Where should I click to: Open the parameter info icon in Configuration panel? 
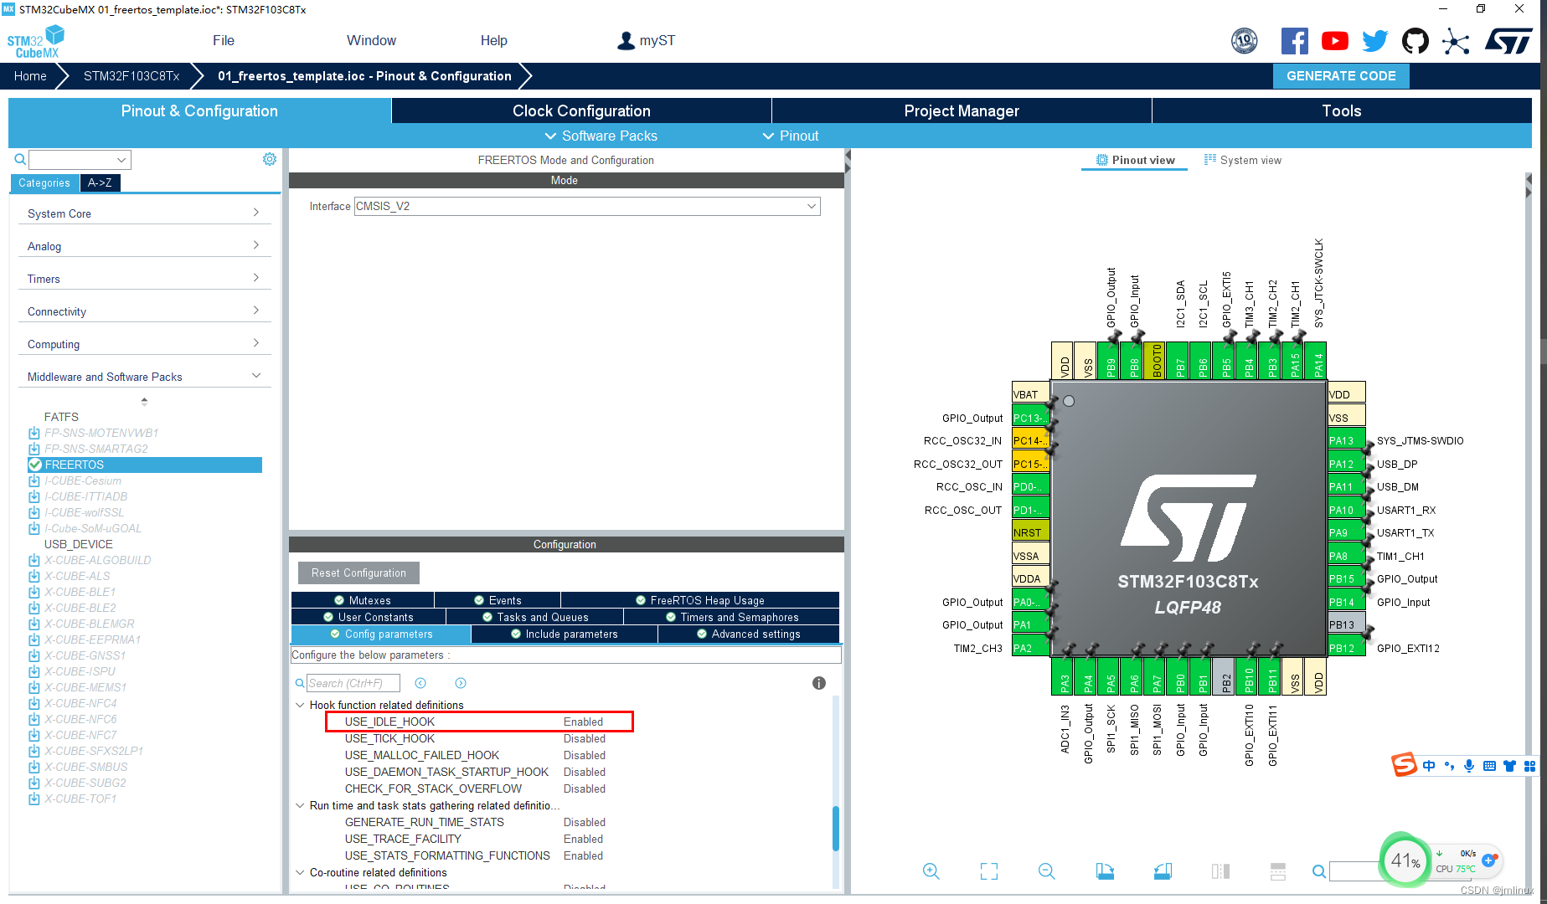point(818,683)
